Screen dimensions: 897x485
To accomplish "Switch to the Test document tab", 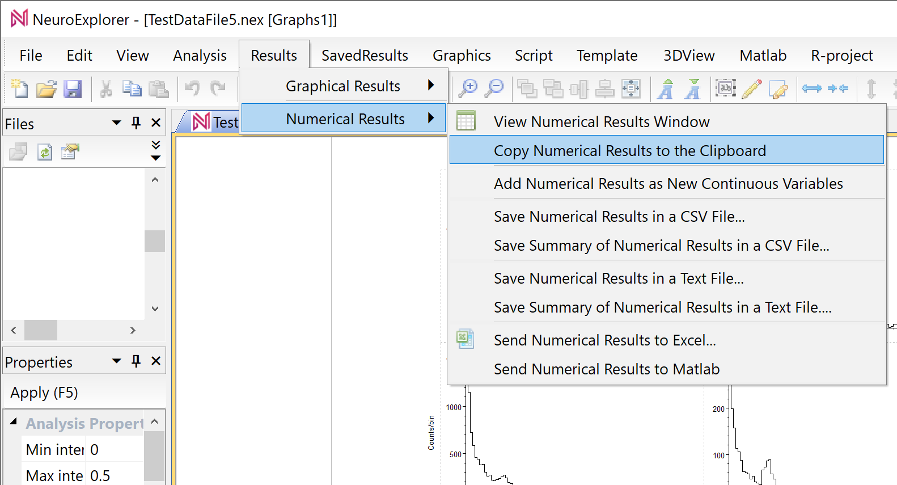I will click(x=215, y=122).
